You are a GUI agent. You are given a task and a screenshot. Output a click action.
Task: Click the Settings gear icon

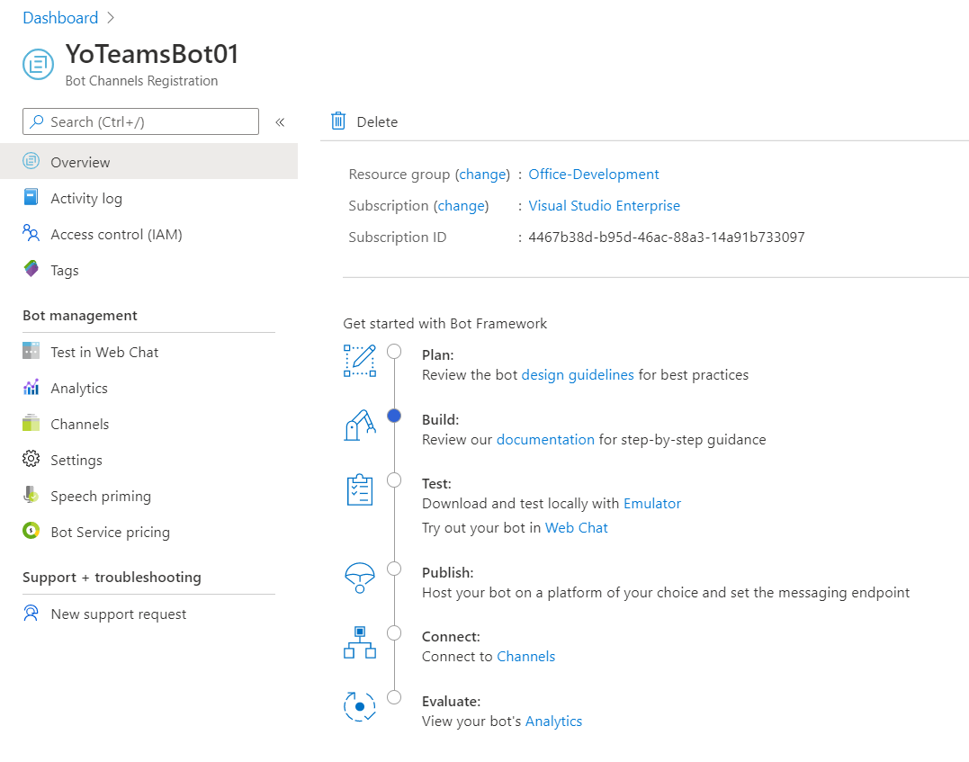tap(31, 460)
